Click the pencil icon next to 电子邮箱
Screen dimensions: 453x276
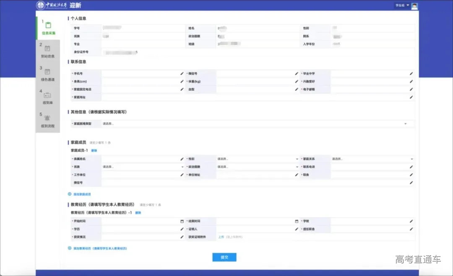pos(411,89)
